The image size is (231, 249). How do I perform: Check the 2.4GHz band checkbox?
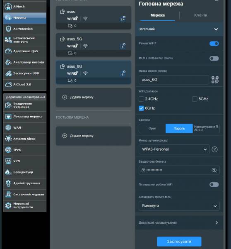pos(141,99)
